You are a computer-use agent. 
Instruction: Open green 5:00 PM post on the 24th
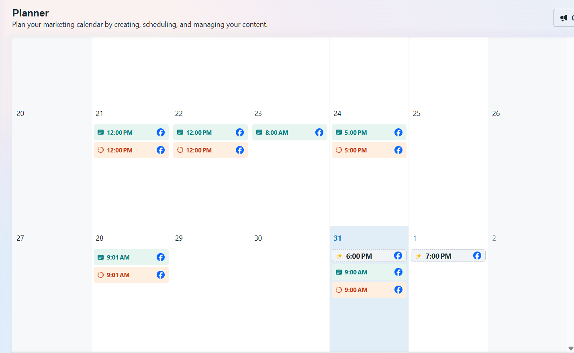point(362,133)
